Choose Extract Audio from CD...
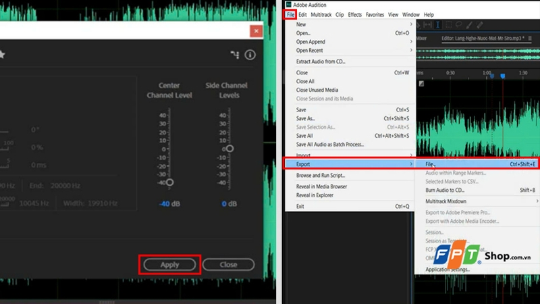The width and height of the screenshot is (540, 304). click(x=350, y=61)
